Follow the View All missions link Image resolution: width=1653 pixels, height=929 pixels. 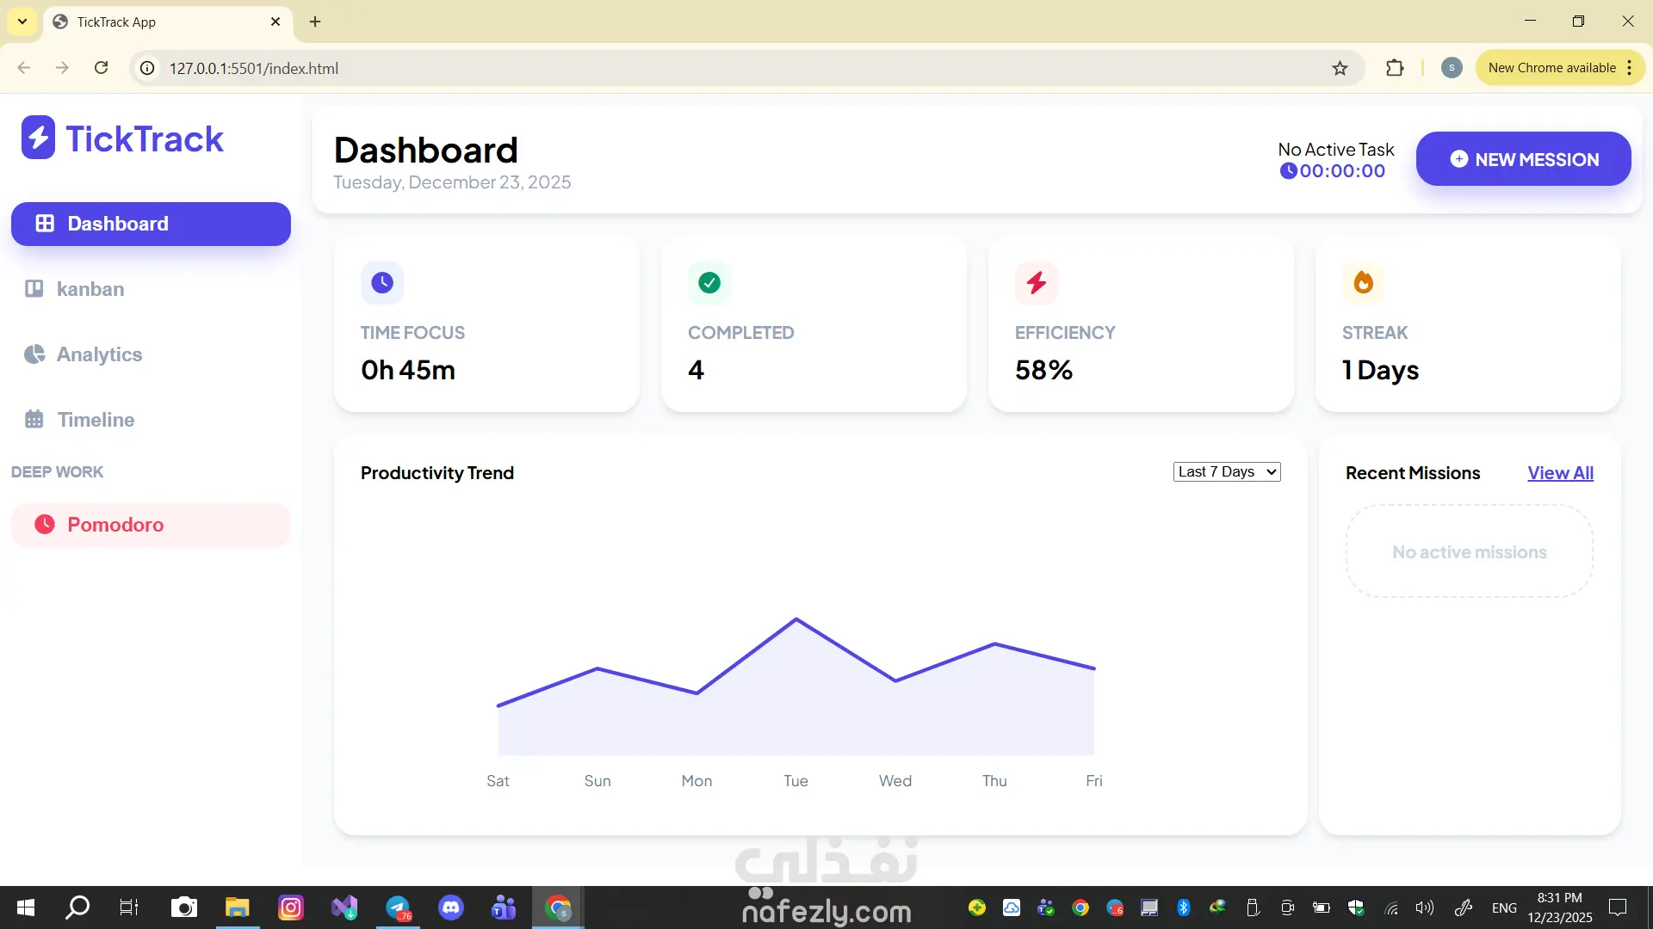pyautogui.click(x=1560, y=473)
